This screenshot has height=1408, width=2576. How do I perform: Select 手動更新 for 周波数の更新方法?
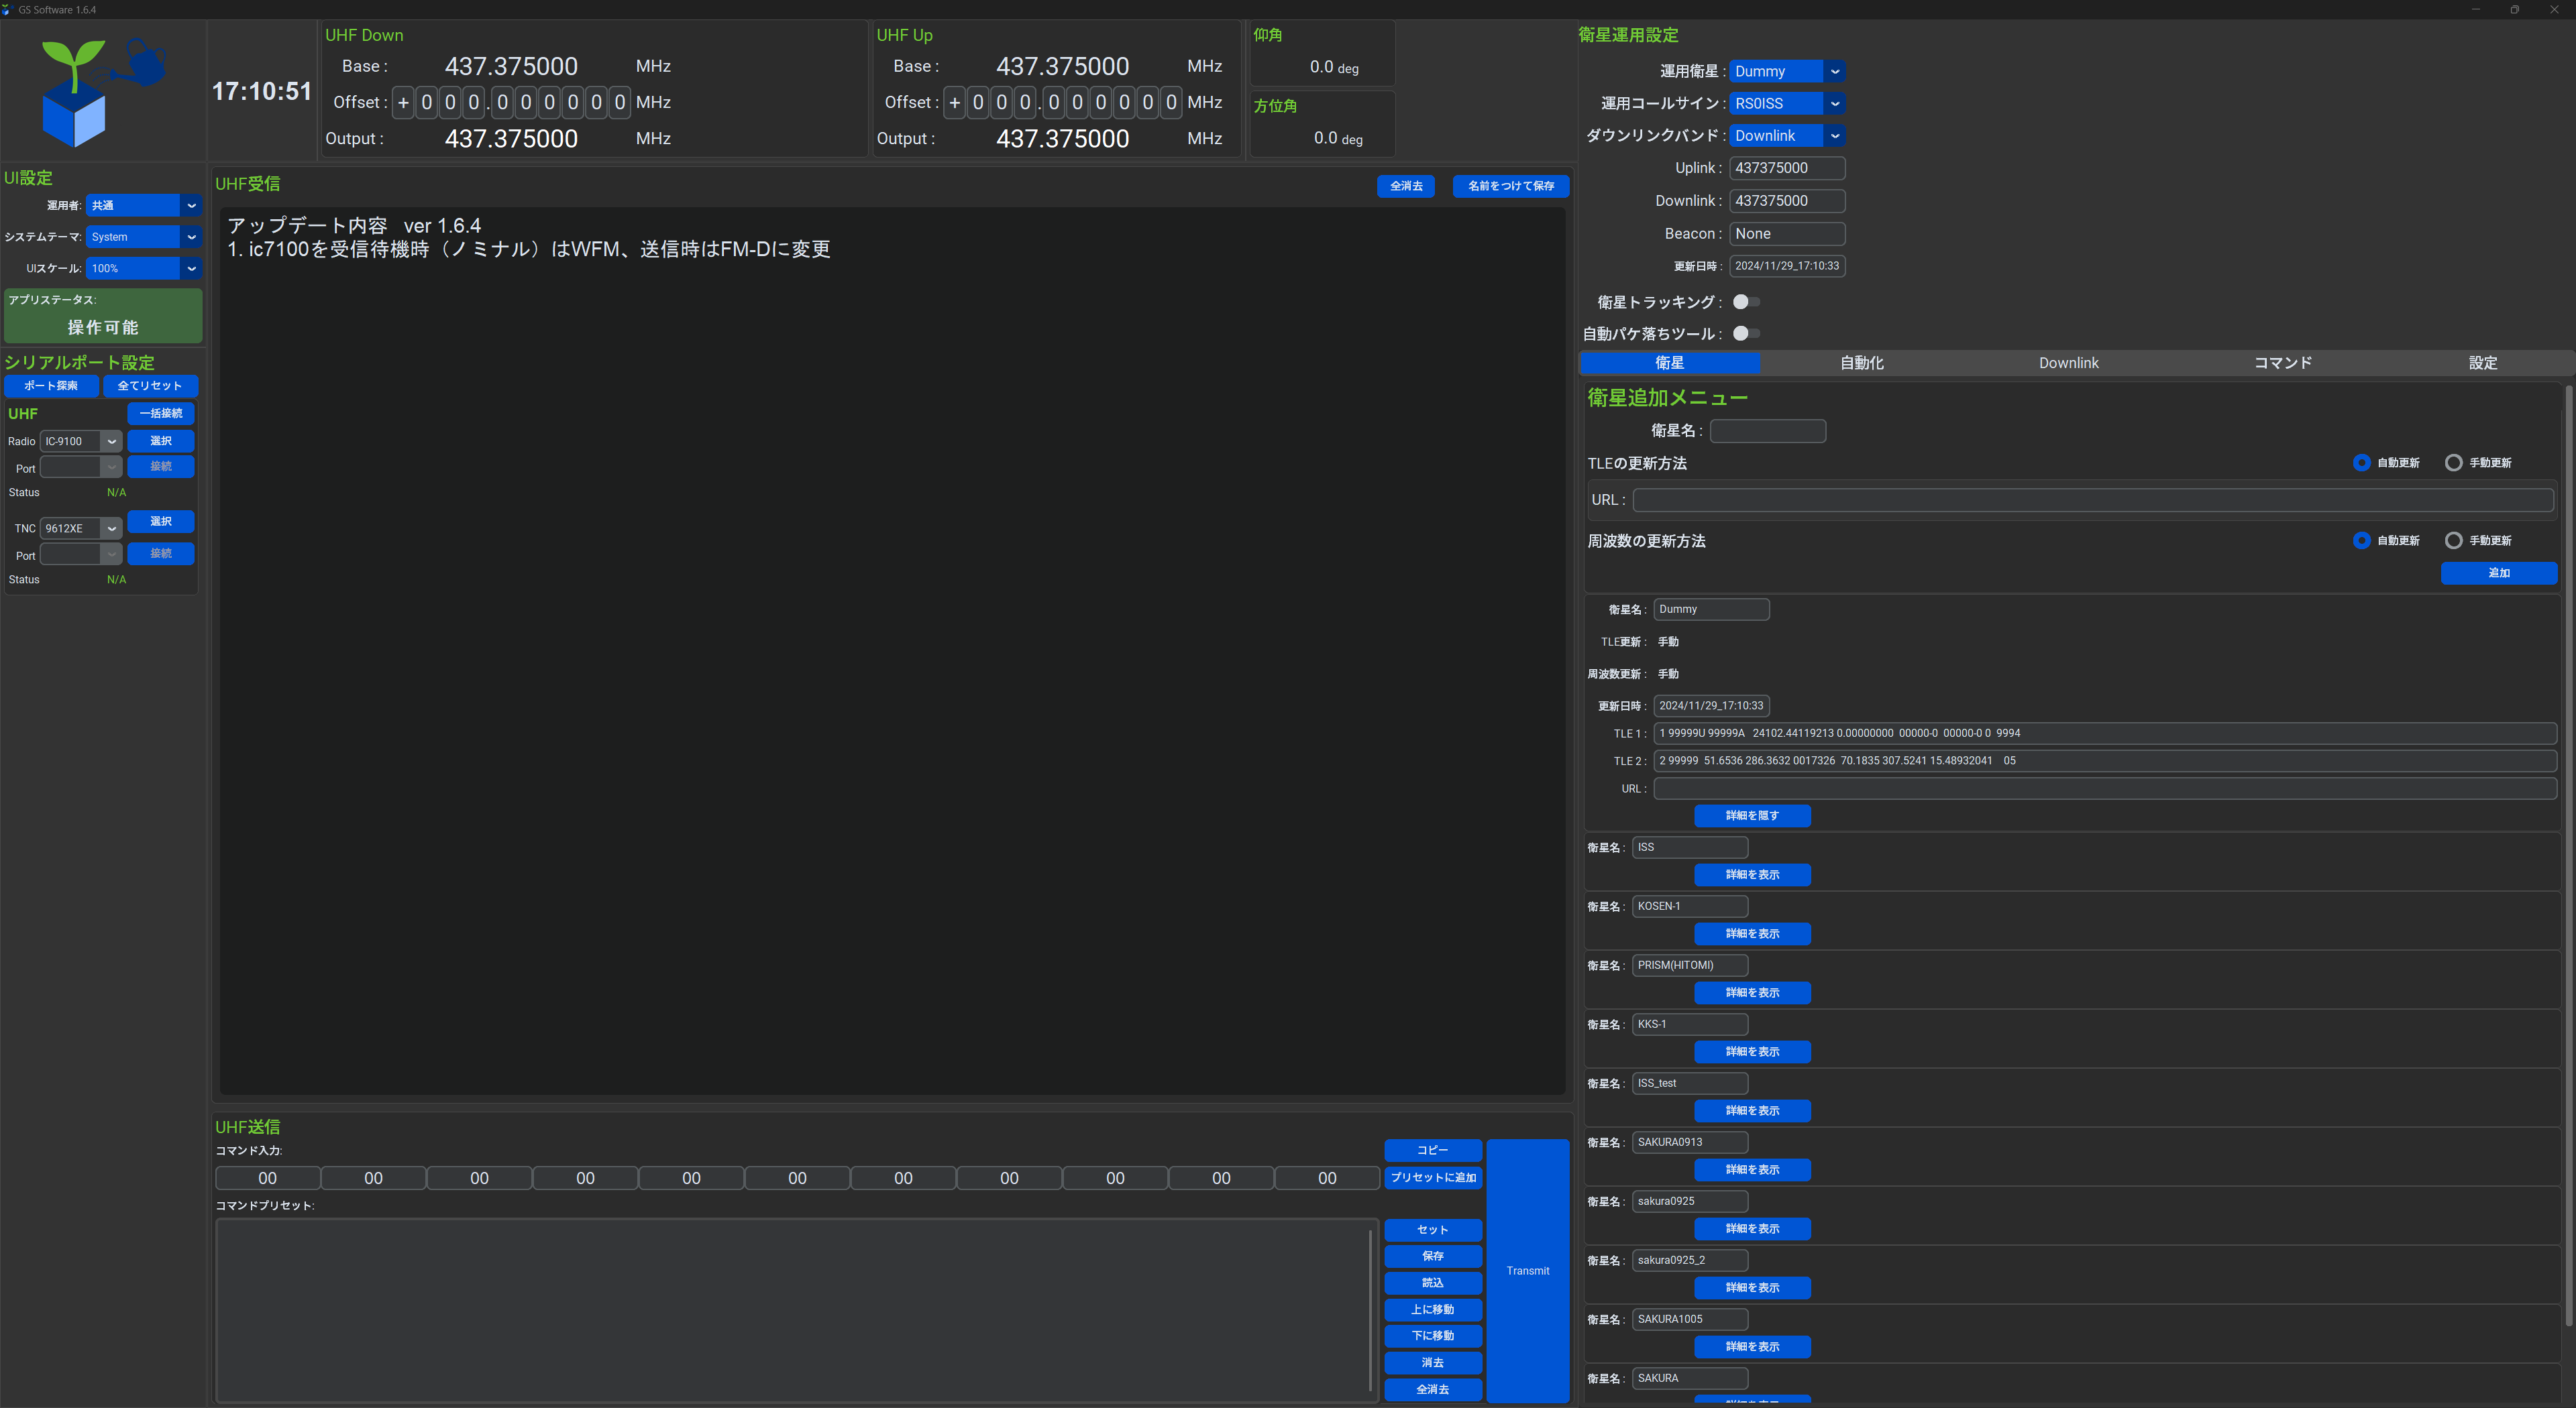click(x=2453, y=540)
